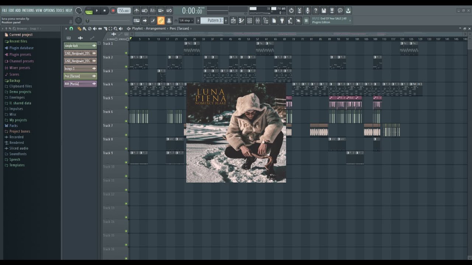
Task: Click the red Record button
Action: pos(113,11)
